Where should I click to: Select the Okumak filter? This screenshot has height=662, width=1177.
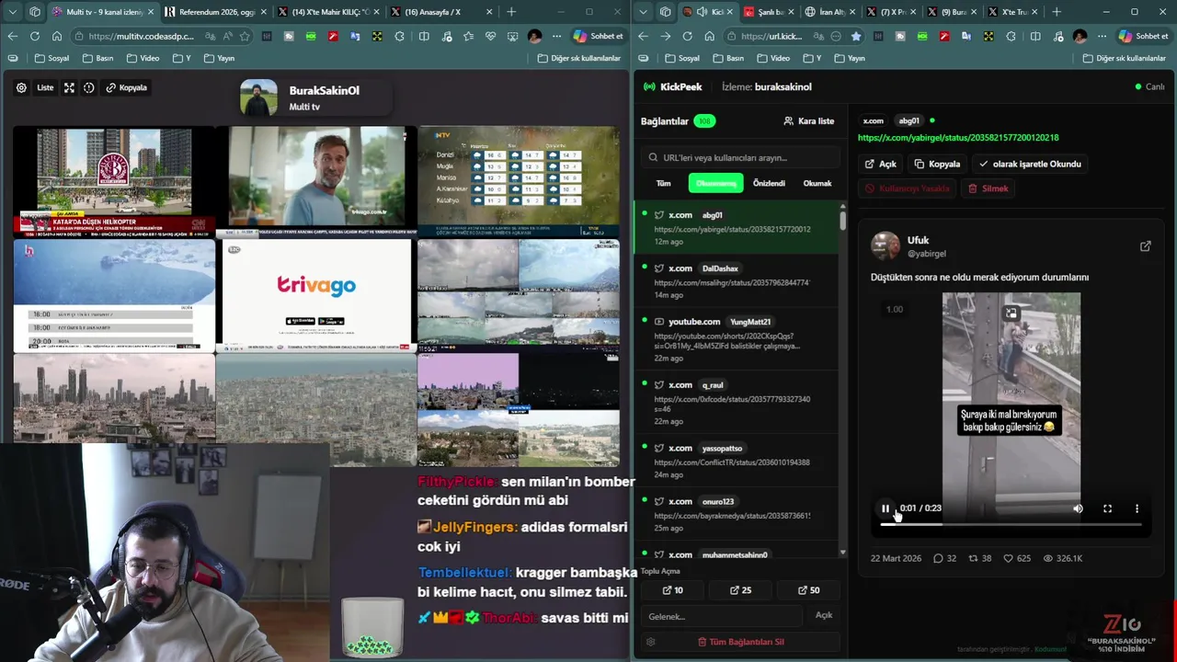[x=817, y=183]
